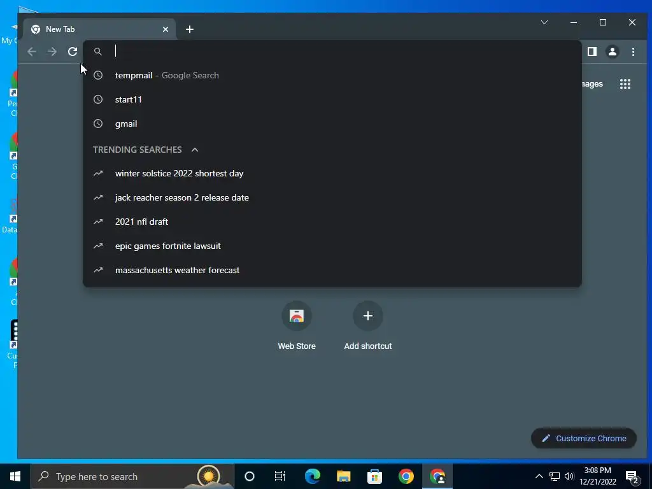Choose massachusetts weather forecast suggestion

point(332,270)
